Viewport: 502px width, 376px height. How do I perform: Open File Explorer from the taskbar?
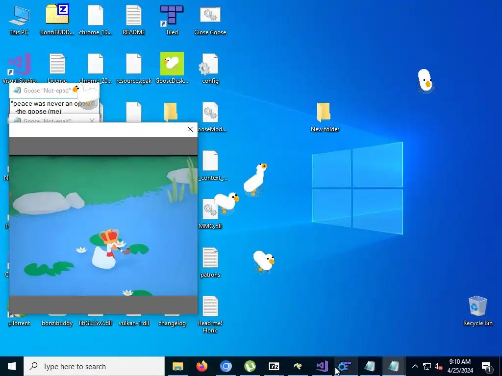(x=177, y=366)
